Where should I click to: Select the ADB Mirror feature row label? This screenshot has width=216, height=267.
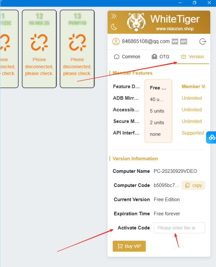coord(126,98)
